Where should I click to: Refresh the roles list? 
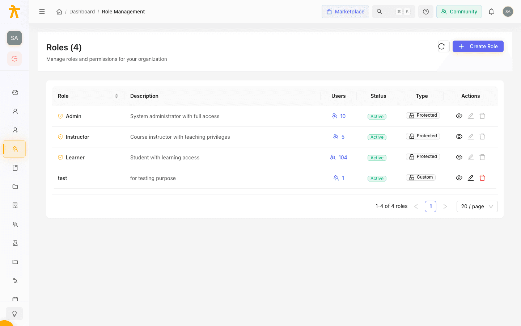(x=444, y=46)
